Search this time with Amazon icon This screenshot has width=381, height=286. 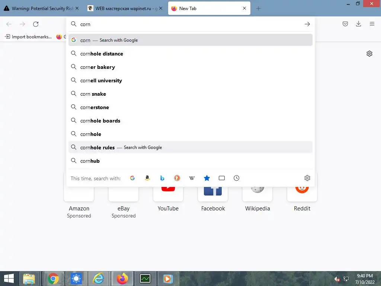coord(147,178)
